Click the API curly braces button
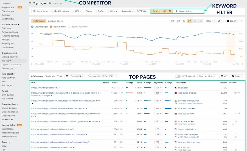Viewport: 247px width, 151px height. coord(224,76)
